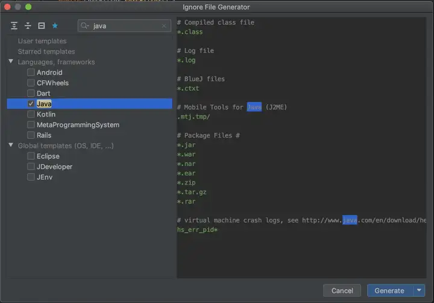This screenshot has width=434, height=303.
Task: Click the '# Compiled class file' comment line
Action: click(216, 22)
